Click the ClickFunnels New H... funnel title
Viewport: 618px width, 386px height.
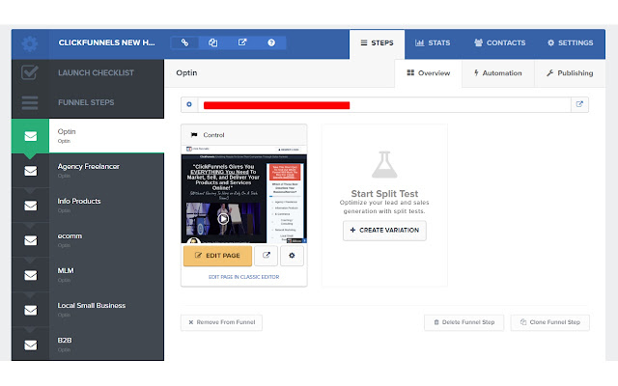106,42
